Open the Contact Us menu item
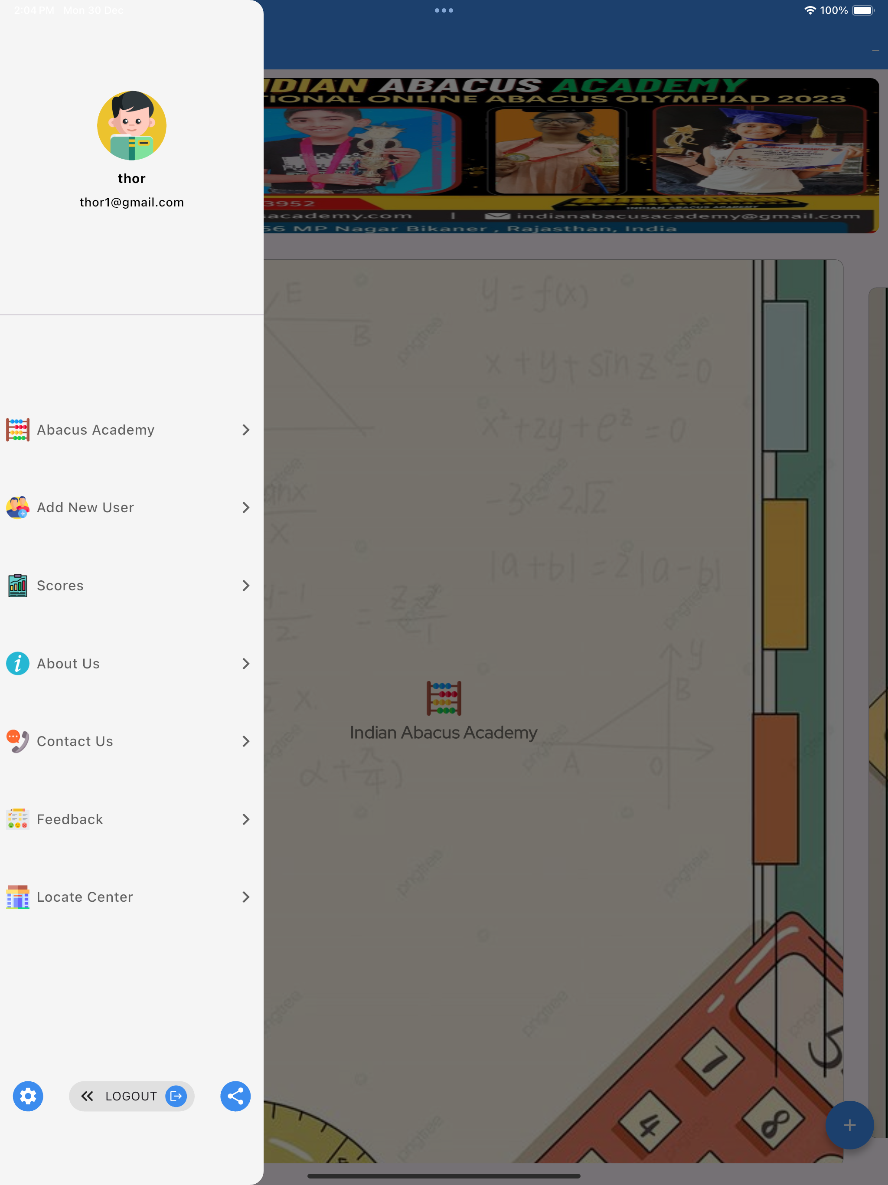Screen dimensions: 888x1185 tap(132, 741)
